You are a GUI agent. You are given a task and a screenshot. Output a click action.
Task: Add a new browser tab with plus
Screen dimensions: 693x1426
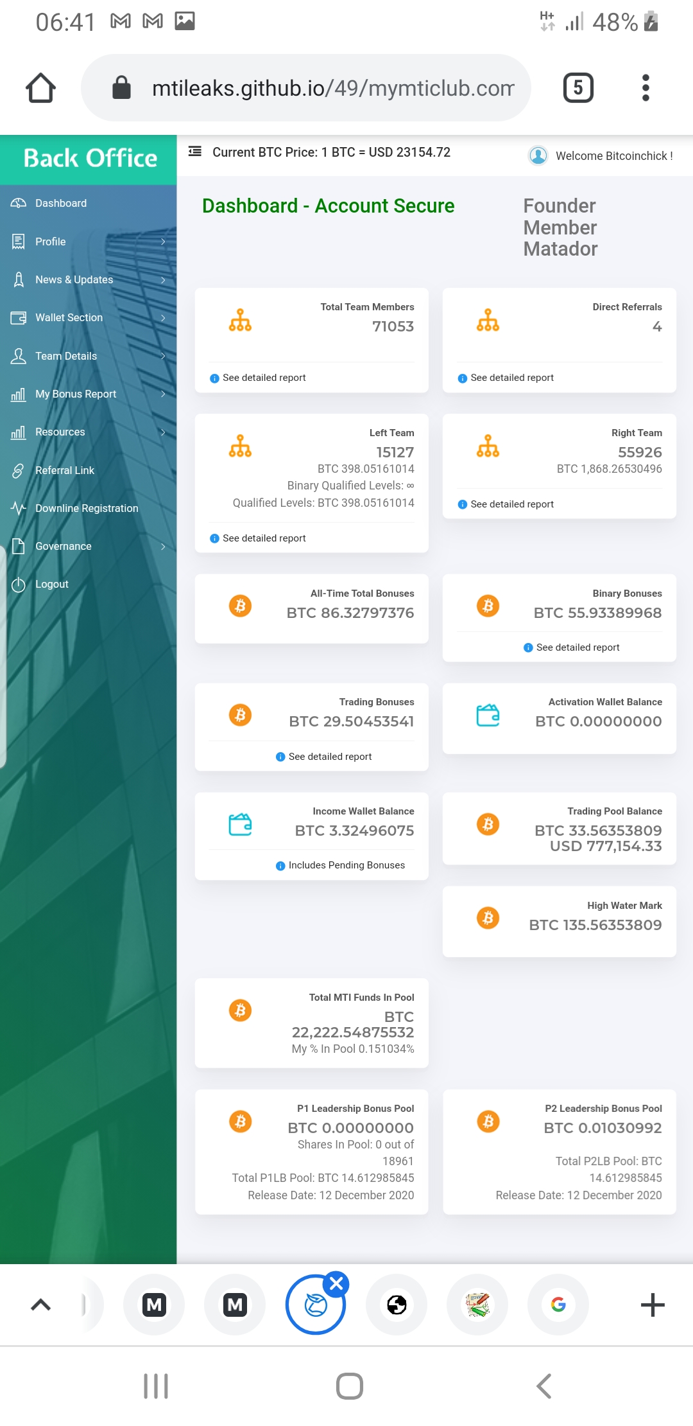coord(652,1305)
